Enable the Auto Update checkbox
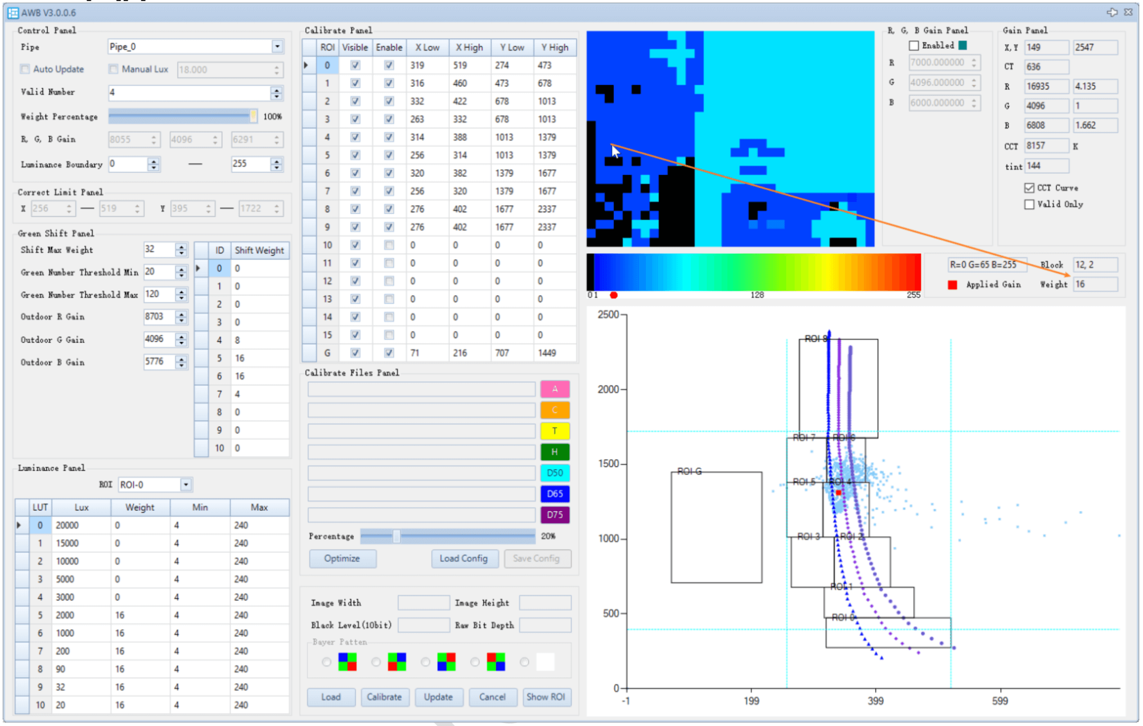This screenshot has height=726, width=1143. click(25, 69)
